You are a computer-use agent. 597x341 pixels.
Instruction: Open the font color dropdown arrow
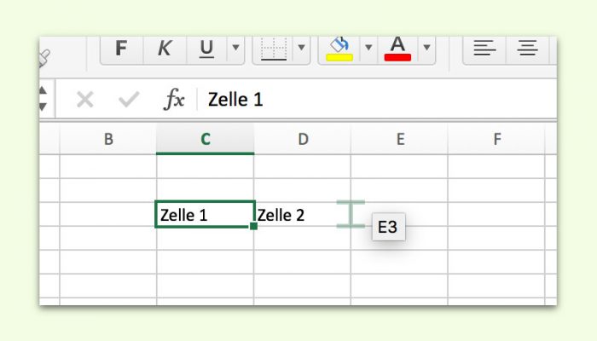tap(426, 48)
